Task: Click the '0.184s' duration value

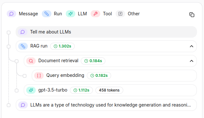Action: [x=96, y=61]
